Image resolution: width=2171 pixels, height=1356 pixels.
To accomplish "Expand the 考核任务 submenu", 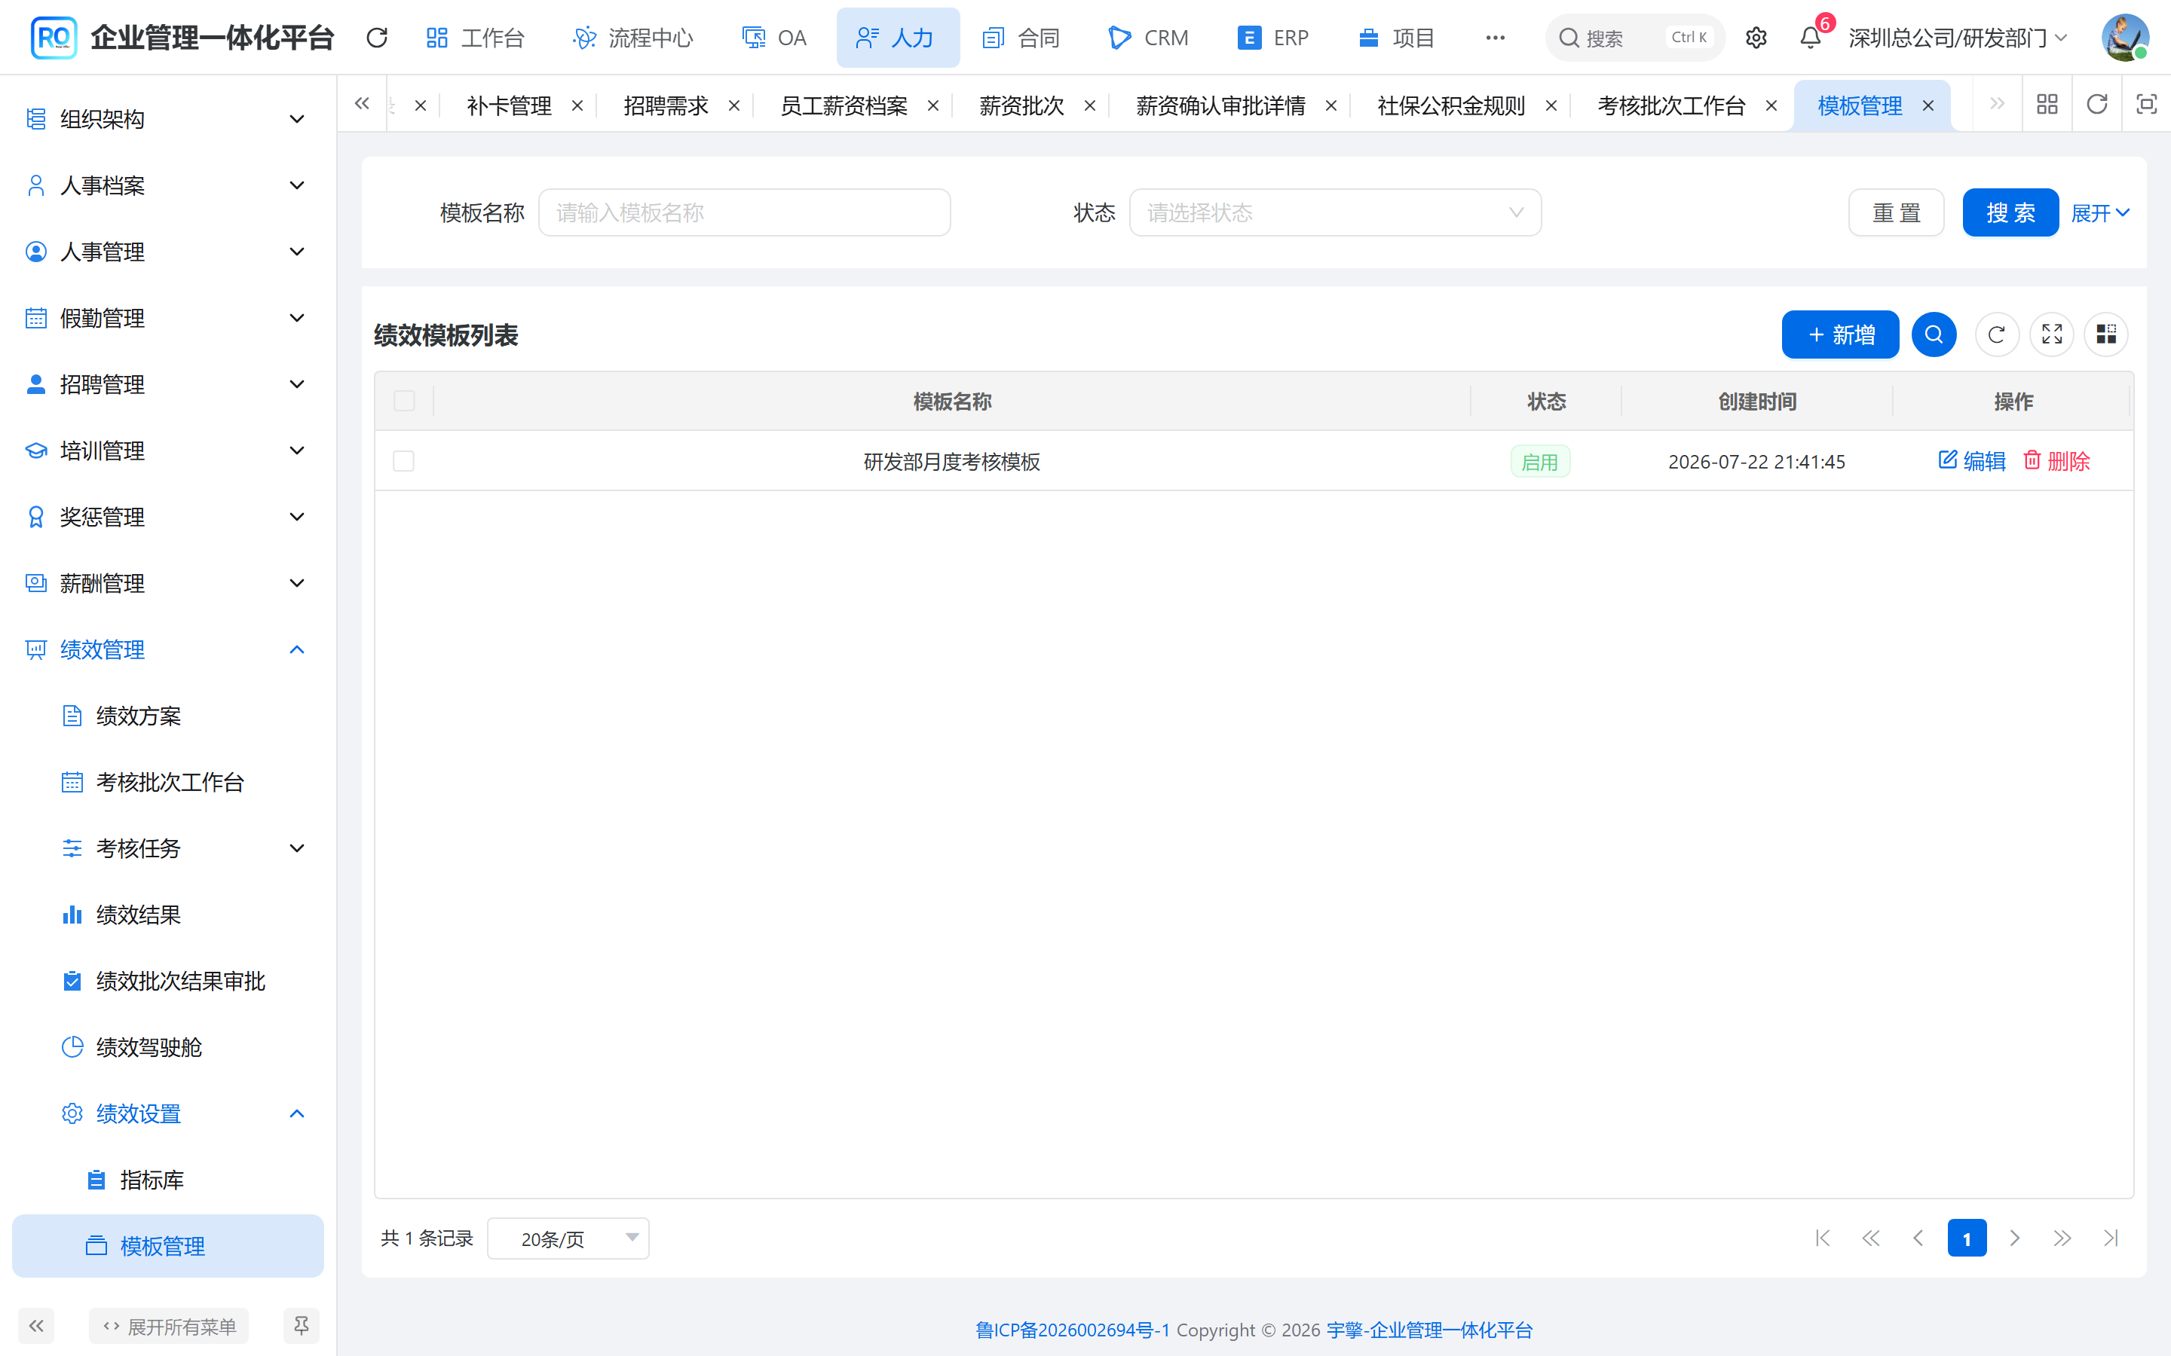I will [x=168, y=848].
